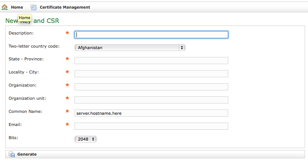Open the country dropdown showing Afghanistan
This screenshot has width=308, height=162.
(x=130, y=48)
